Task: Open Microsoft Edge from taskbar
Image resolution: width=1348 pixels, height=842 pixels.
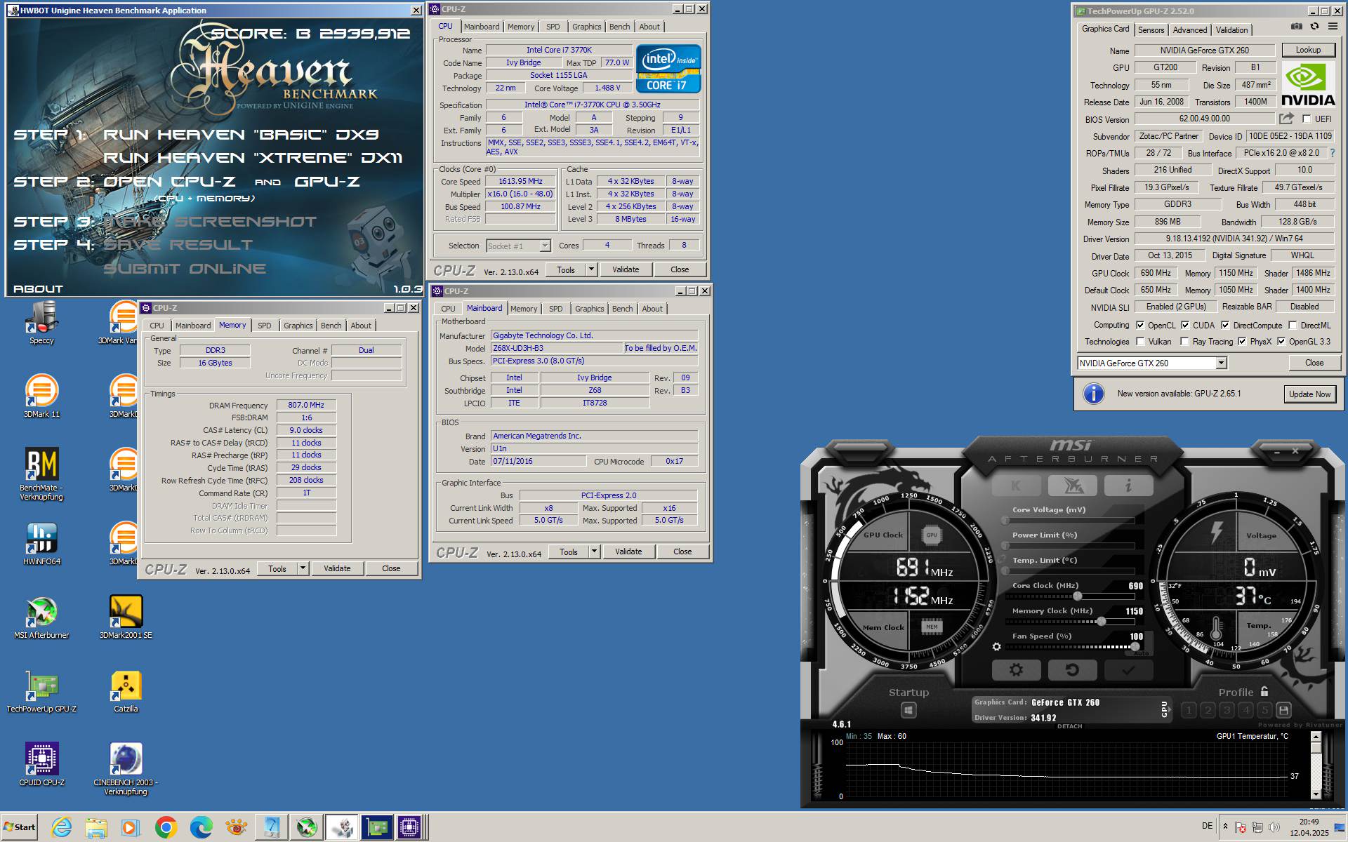Action: [x=201, y=828]
